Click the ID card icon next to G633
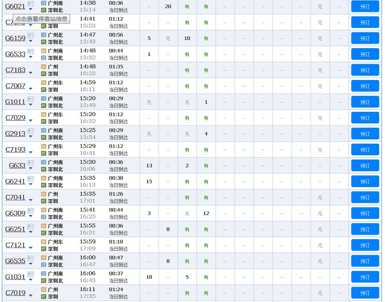385x302 pixels. [31, 163]
